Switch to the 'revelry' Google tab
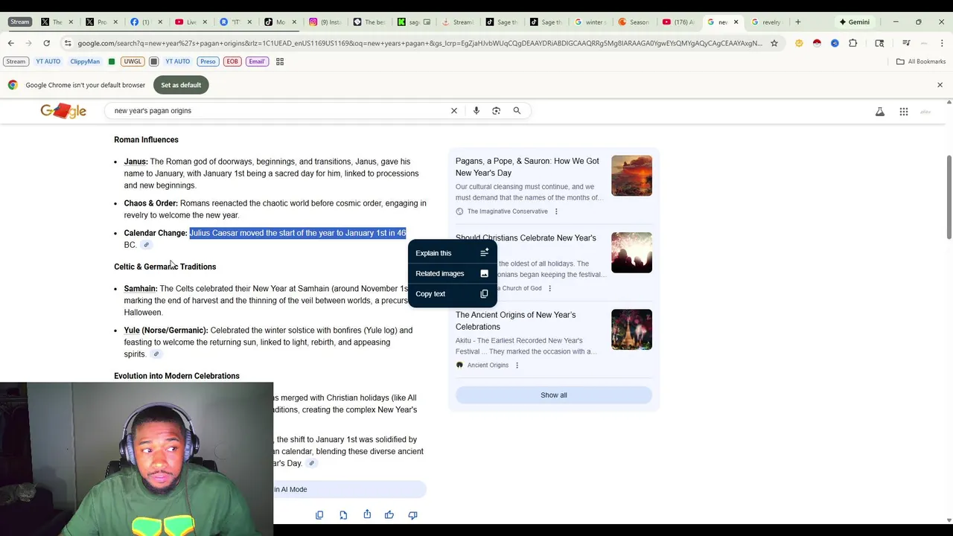 pos(767,22)
